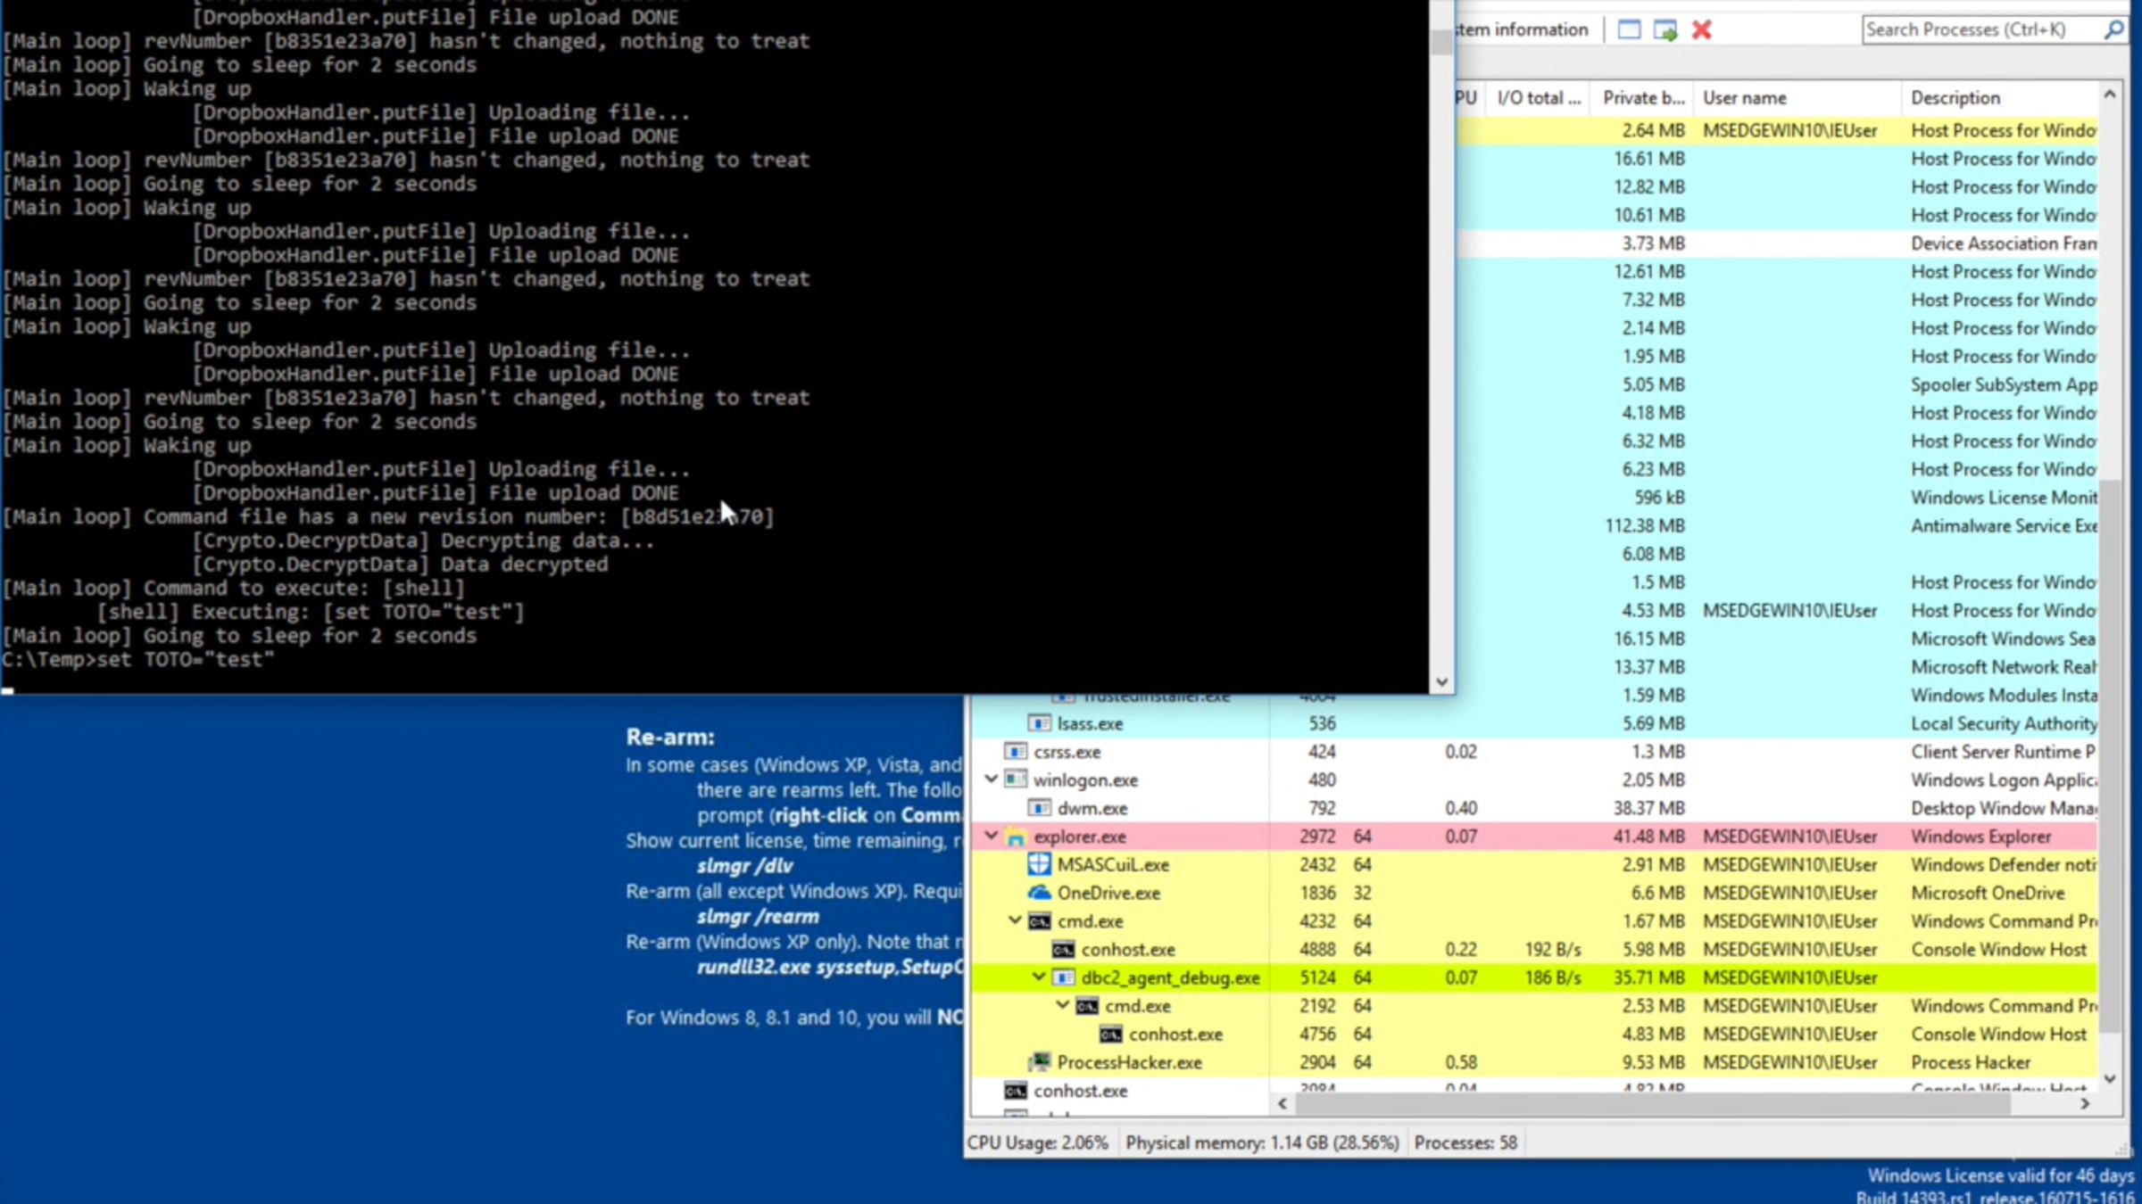Collapse cmd.exe node with PID 2192
Image resolution: width=2142 pixels, height=1204 pixels.
[1063, 1005]
